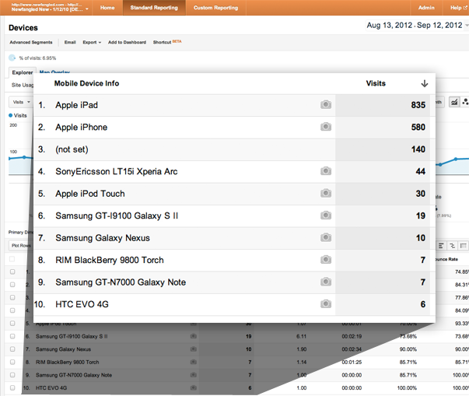Open the Visits metric dropdown above chart
This screenshot has height=396, width=469.
point(21,102)
